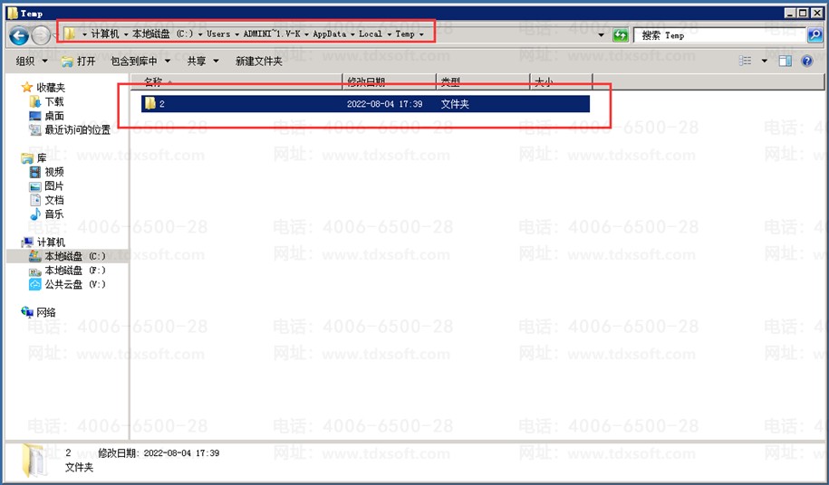
Task: Click the search magnifier icon
Action: pyautogui.click(x=815, y=35)
